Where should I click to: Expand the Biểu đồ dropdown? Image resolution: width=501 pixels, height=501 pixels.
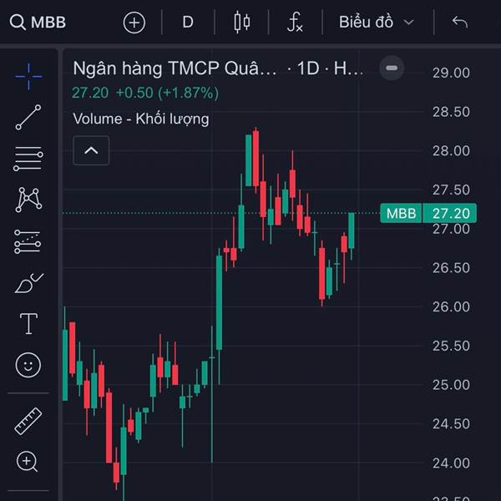click(x=377, y=22)
